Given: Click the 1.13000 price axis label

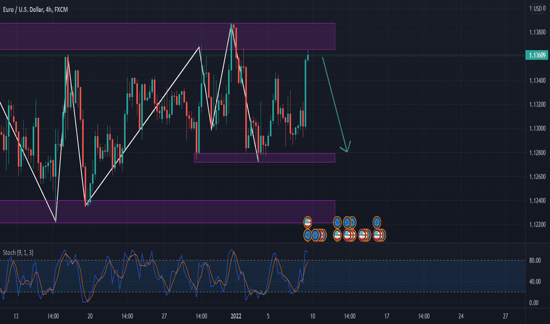Looking at the screenshot, I should point(538,128).
